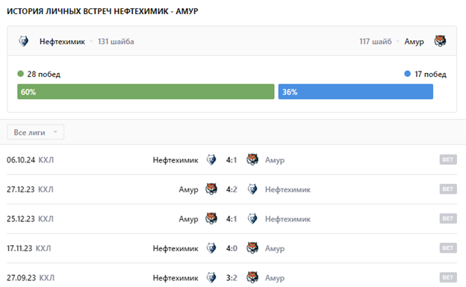Click the История личных встреч heading
The height and width of the screenshot is (287, 466).
coord(102,11)
